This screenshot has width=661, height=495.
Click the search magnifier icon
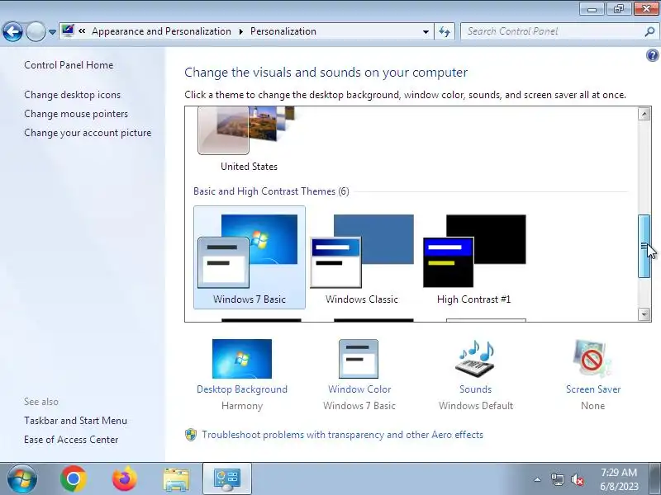(x=649, y=31)
